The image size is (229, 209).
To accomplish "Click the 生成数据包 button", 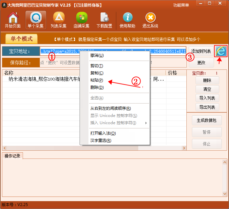I will 207,120.
